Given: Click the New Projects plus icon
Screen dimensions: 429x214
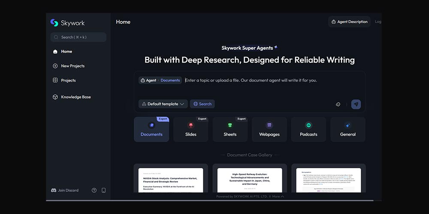Looking at the screenshot, I should 55,66.
